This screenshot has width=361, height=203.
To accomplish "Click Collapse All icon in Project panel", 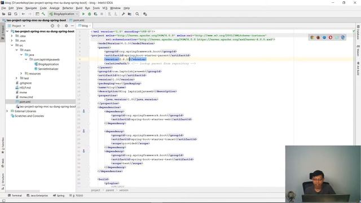I will [x=59, y=26].
